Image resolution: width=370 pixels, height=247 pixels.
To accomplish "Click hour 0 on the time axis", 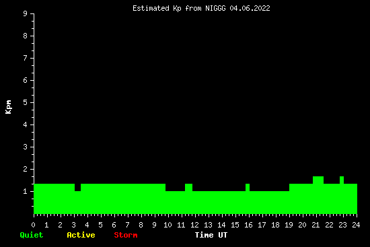I will coord(33,225).
